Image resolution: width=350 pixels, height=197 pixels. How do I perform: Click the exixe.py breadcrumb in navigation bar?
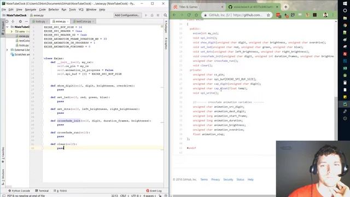pos(37,15)
